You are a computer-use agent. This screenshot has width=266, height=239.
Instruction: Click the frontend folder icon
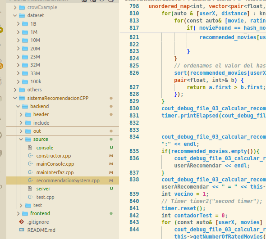pyautogui.click(x=25, y=214)
